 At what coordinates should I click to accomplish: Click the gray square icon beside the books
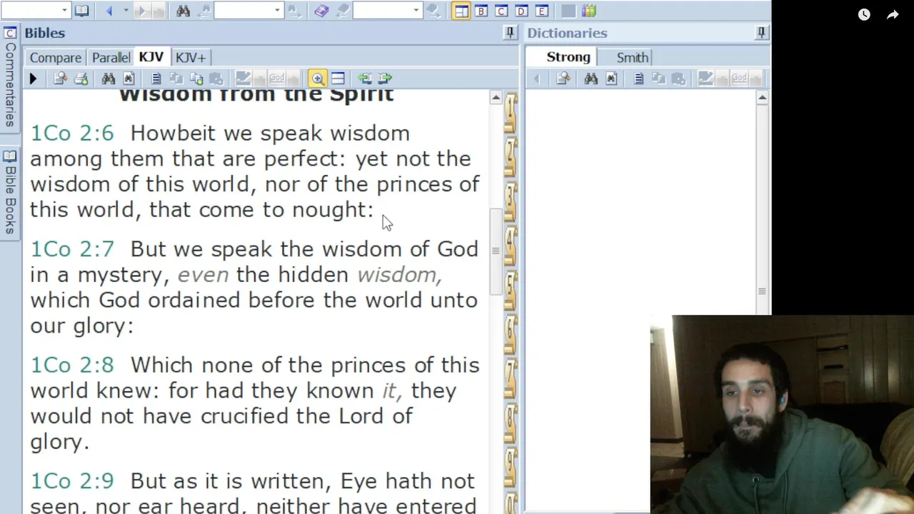pyautogui.click(x=568, y=11)
